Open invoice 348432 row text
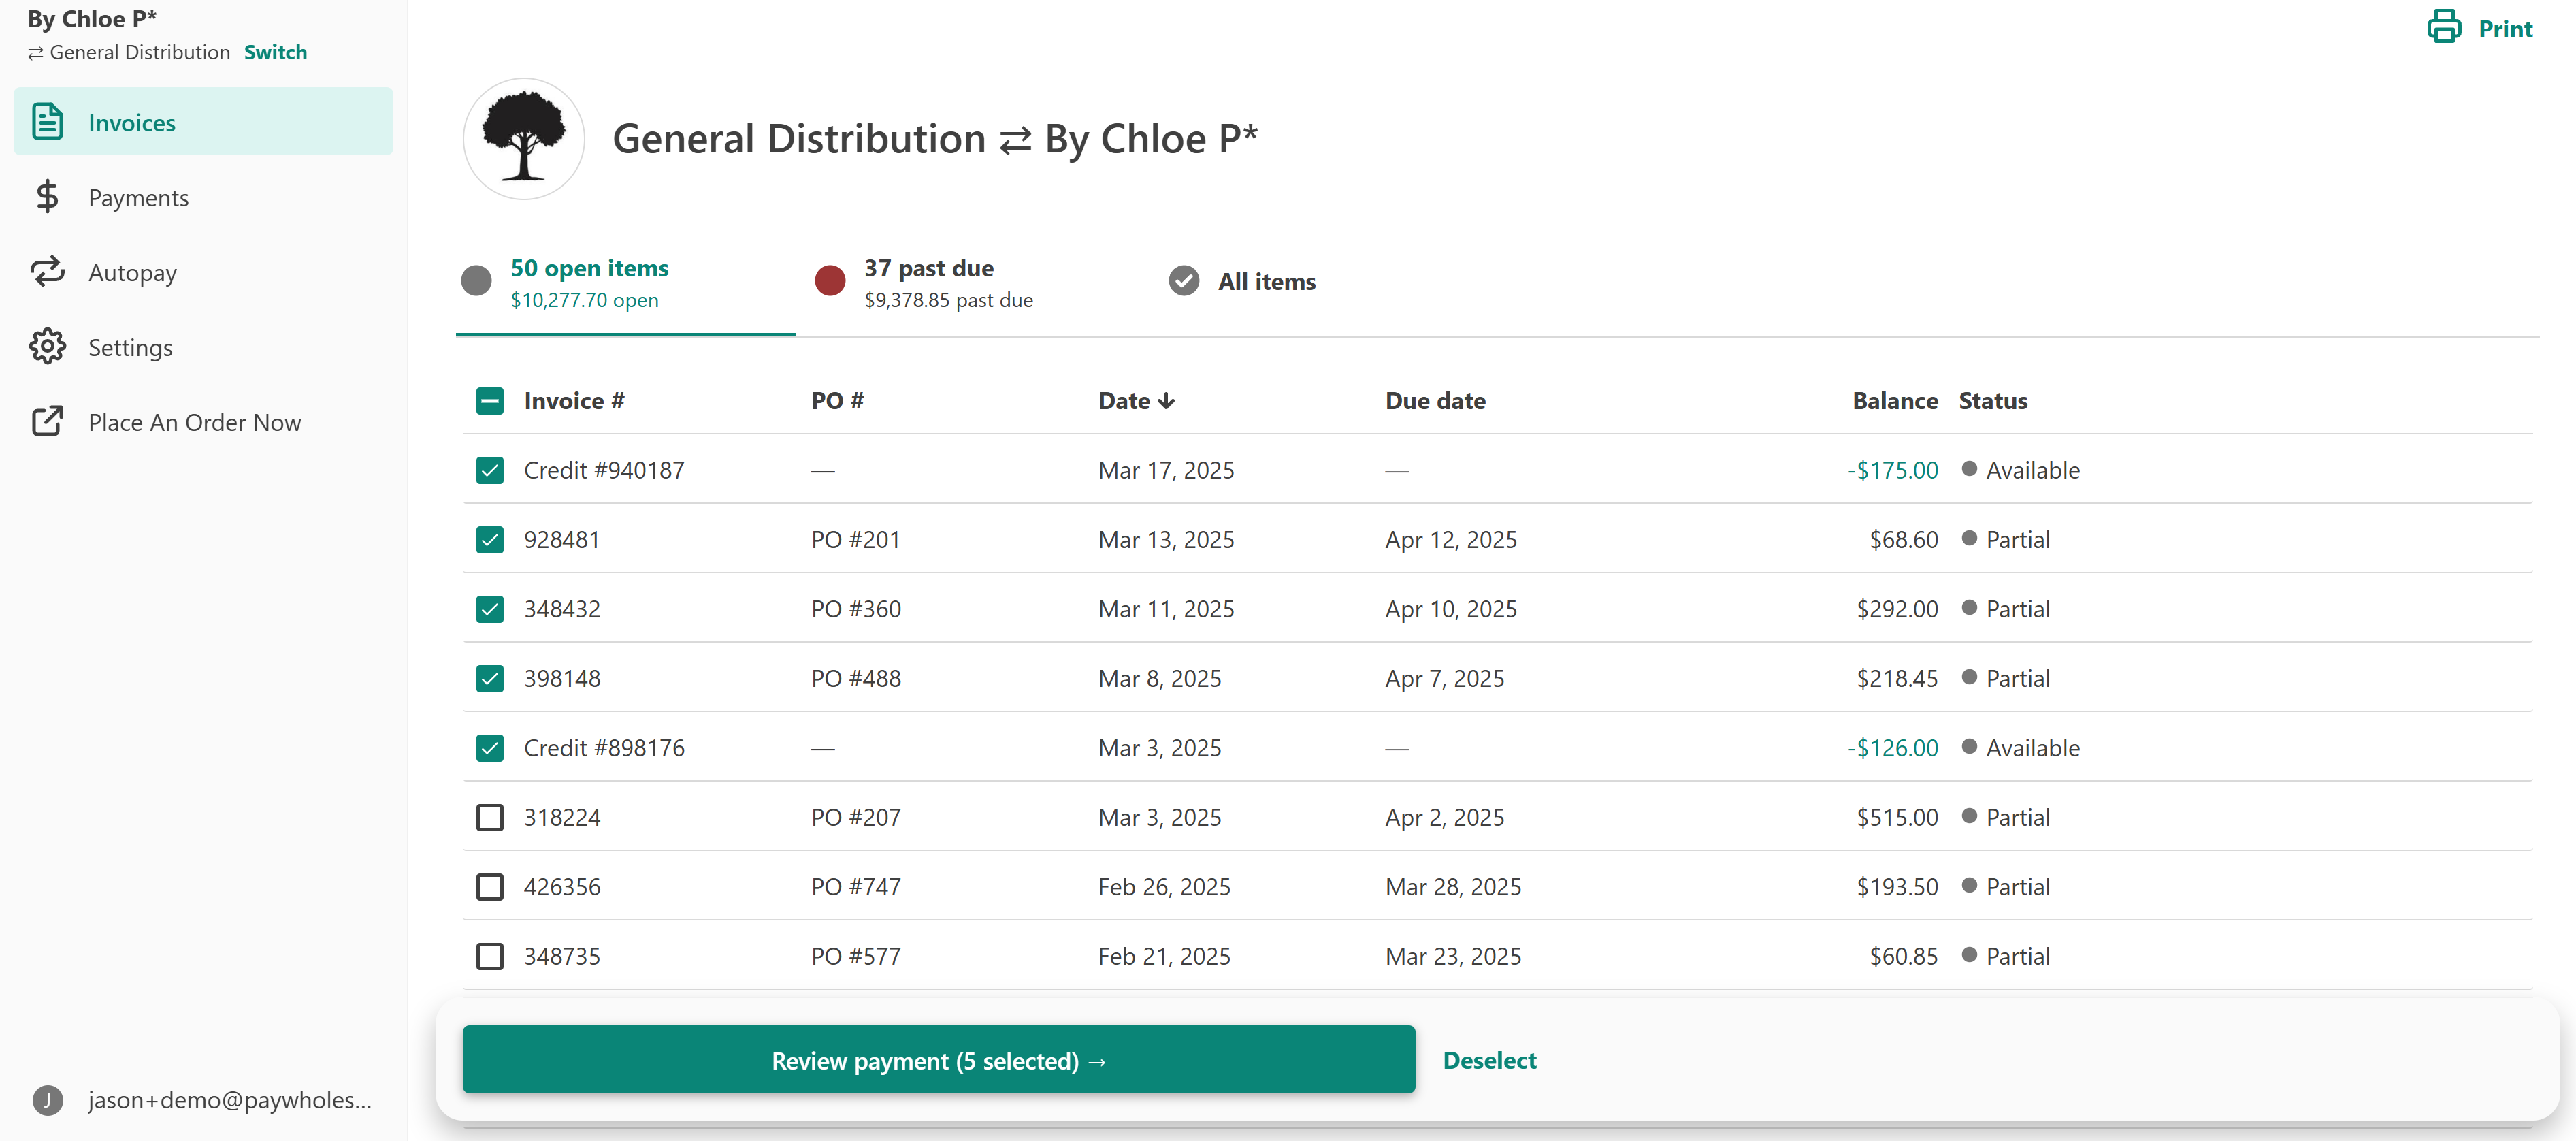This screenshot has width=2576, height=1141. pos(562,609)
